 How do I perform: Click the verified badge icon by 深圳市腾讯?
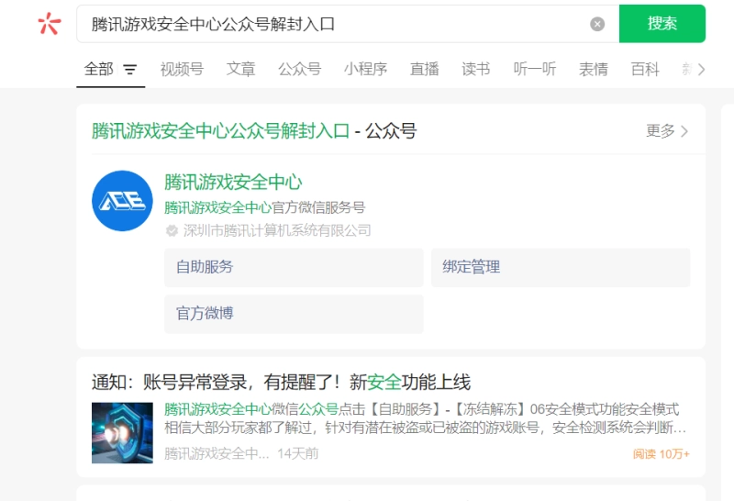[172, 230]
